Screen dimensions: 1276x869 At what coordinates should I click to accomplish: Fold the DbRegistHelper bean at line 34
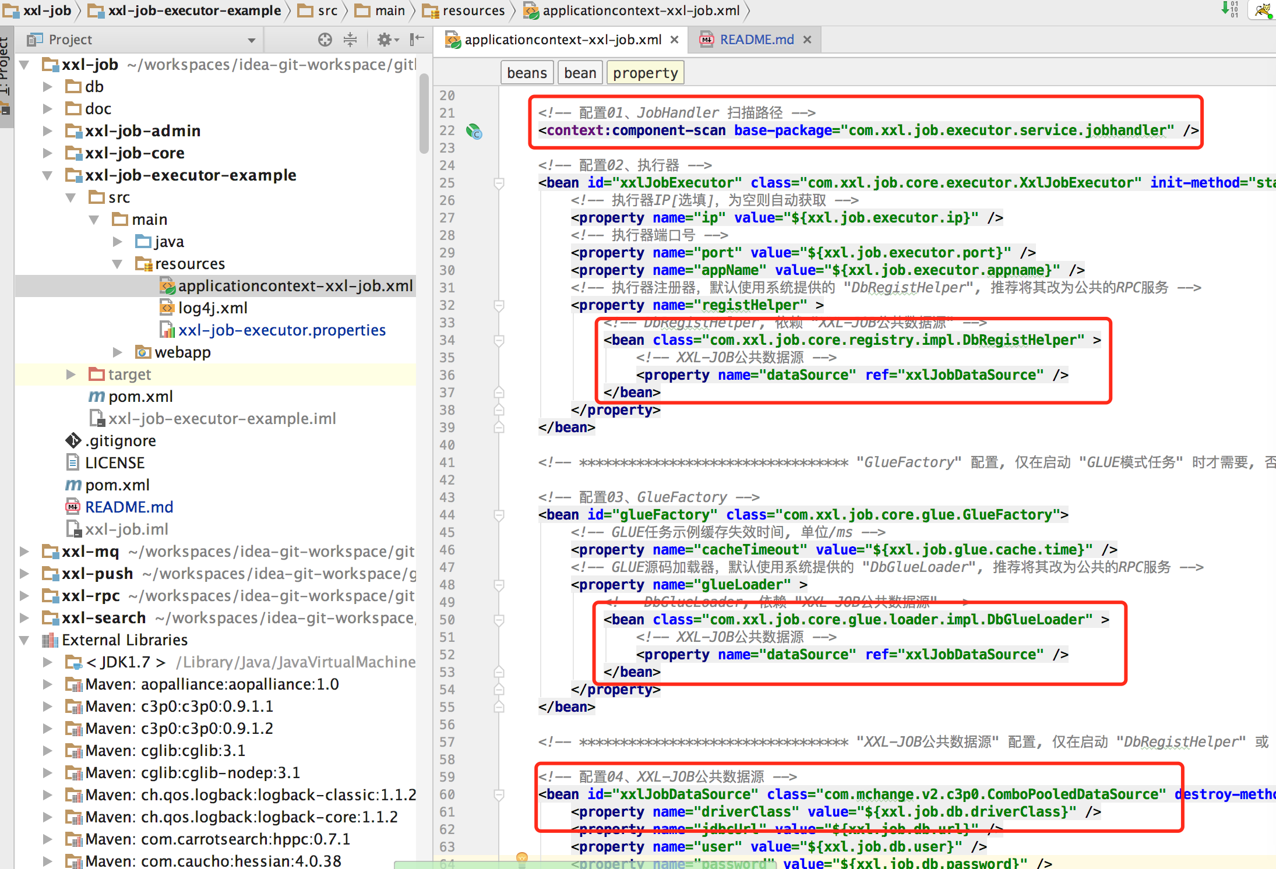click(x=499, y=340)
